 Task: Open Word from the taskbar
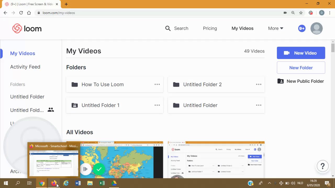78,183
